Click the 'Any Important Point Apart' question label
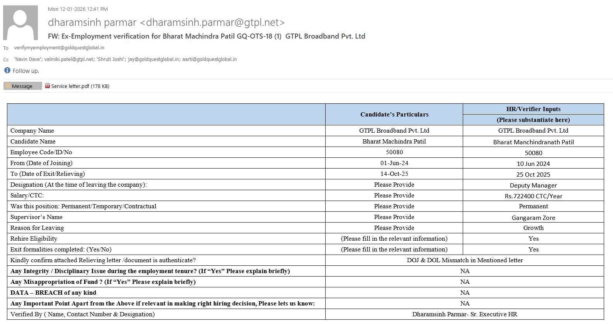613x324 pixels. (x=163, y=304)
